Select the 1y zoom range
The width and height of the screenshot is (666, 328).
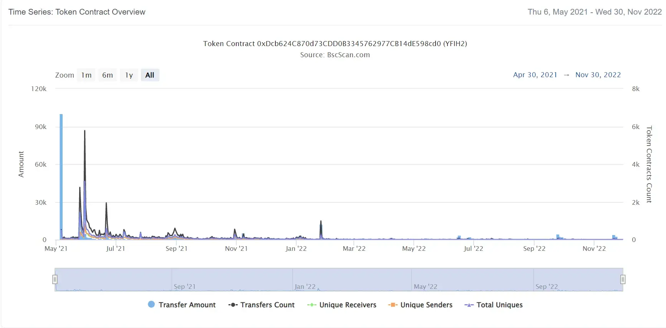pyautogui.click(x=129, y=75)
